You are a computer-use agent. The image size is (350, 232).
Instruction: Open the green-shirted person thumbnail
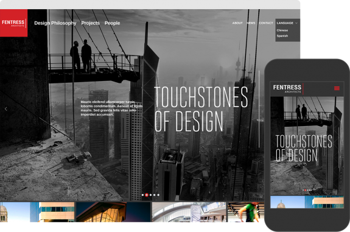point(246,212)
